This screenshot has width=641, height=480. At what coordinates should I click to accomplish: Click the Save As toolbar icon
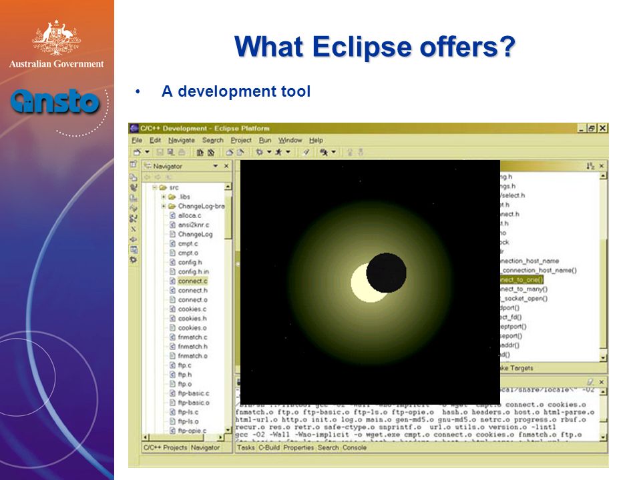pos(170,152)
